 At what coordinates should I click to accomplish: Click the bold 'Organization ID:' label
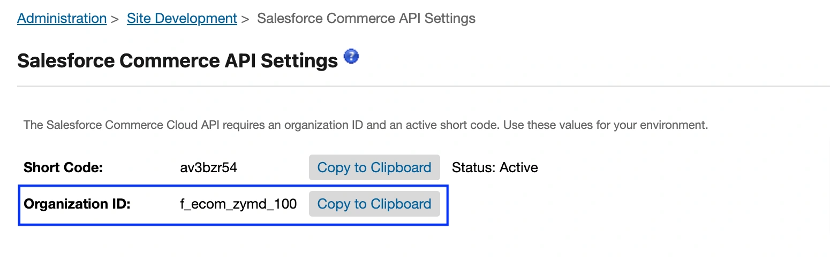tap(77, 204)
